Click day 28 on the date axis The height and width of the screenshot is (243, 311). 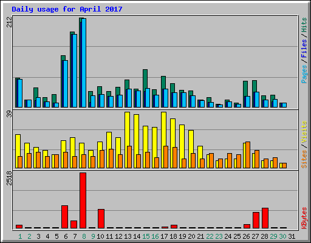[264, 236]
